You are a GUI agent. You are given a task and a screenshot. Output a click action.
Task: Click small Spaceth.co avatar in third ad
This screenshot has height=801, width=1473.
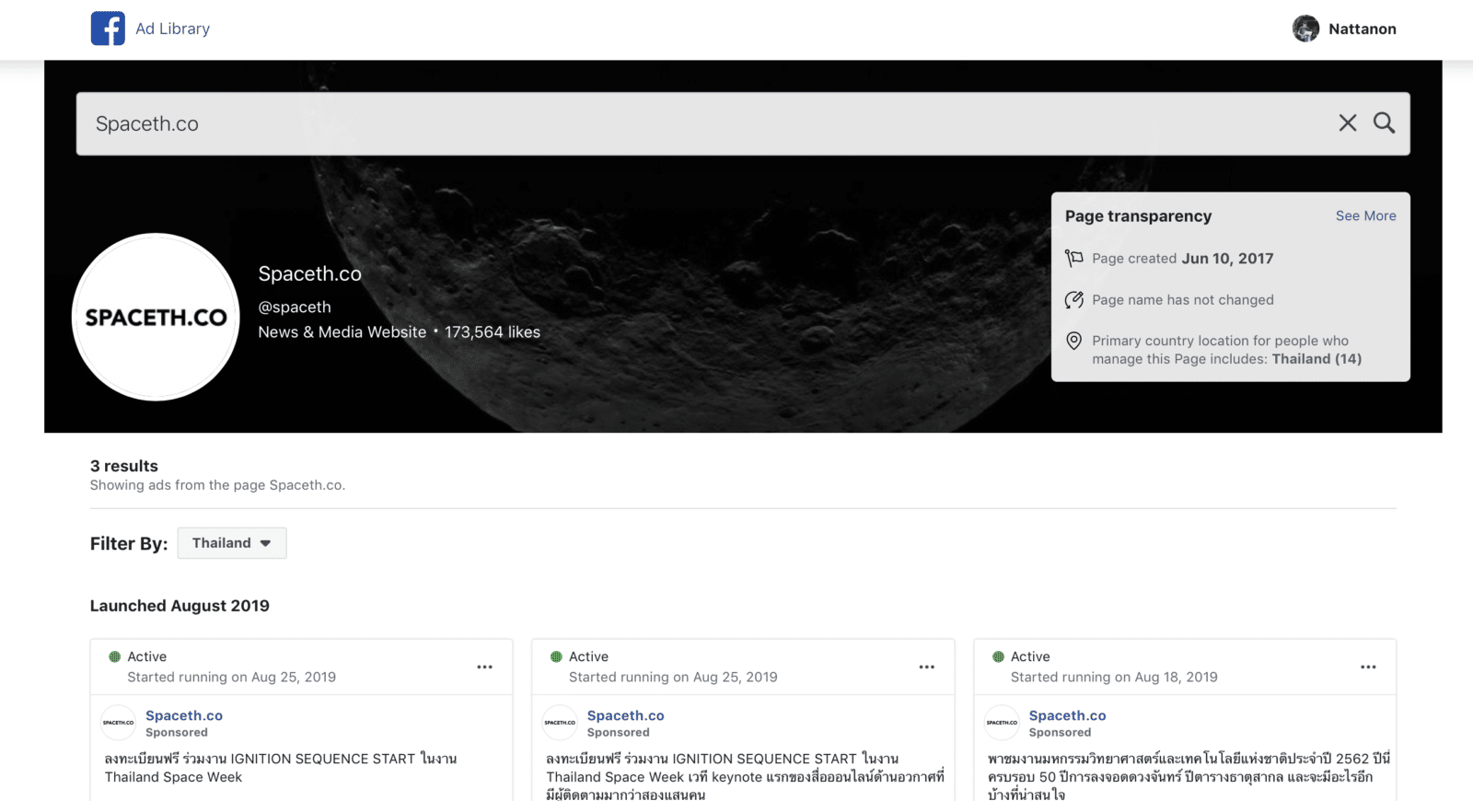coord(1002,723)
